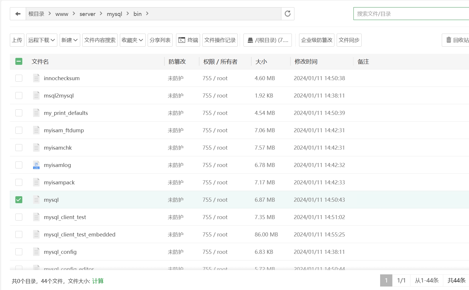This screenshot has width=469, height=290.
Task: Open the myisamlog file name
Action: (x=57, y=165)
